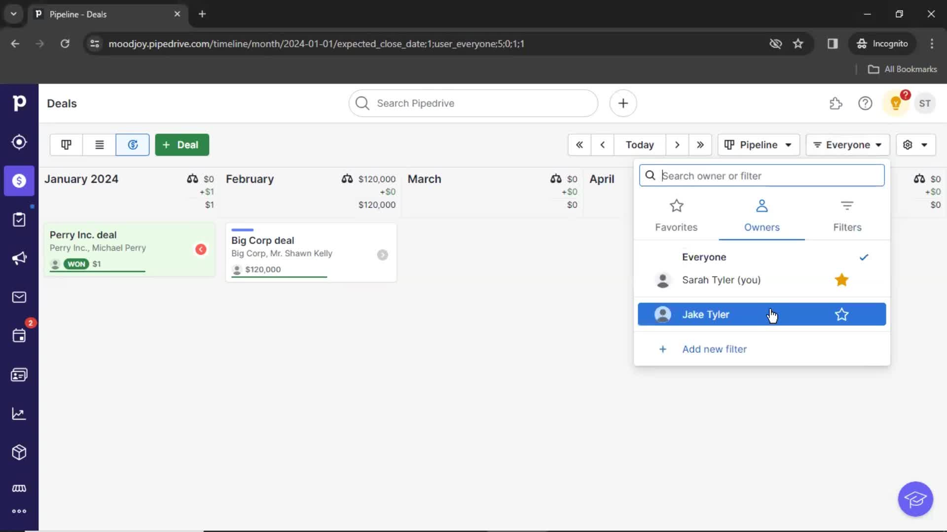Select Jake Tyler owner
The width and height of the screenshot is (947, 532).
[x=762, y=314]
